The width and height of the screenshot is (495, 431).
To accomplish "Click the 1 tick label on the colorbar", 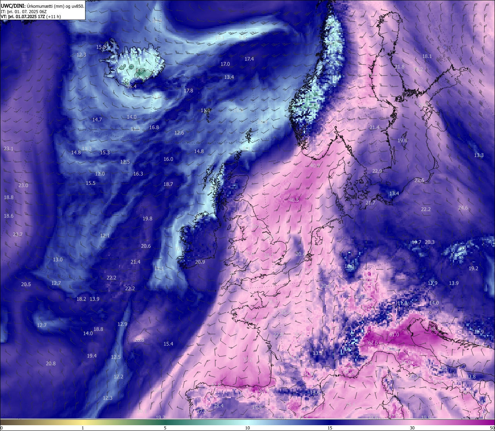I will [x=83, y=428].
